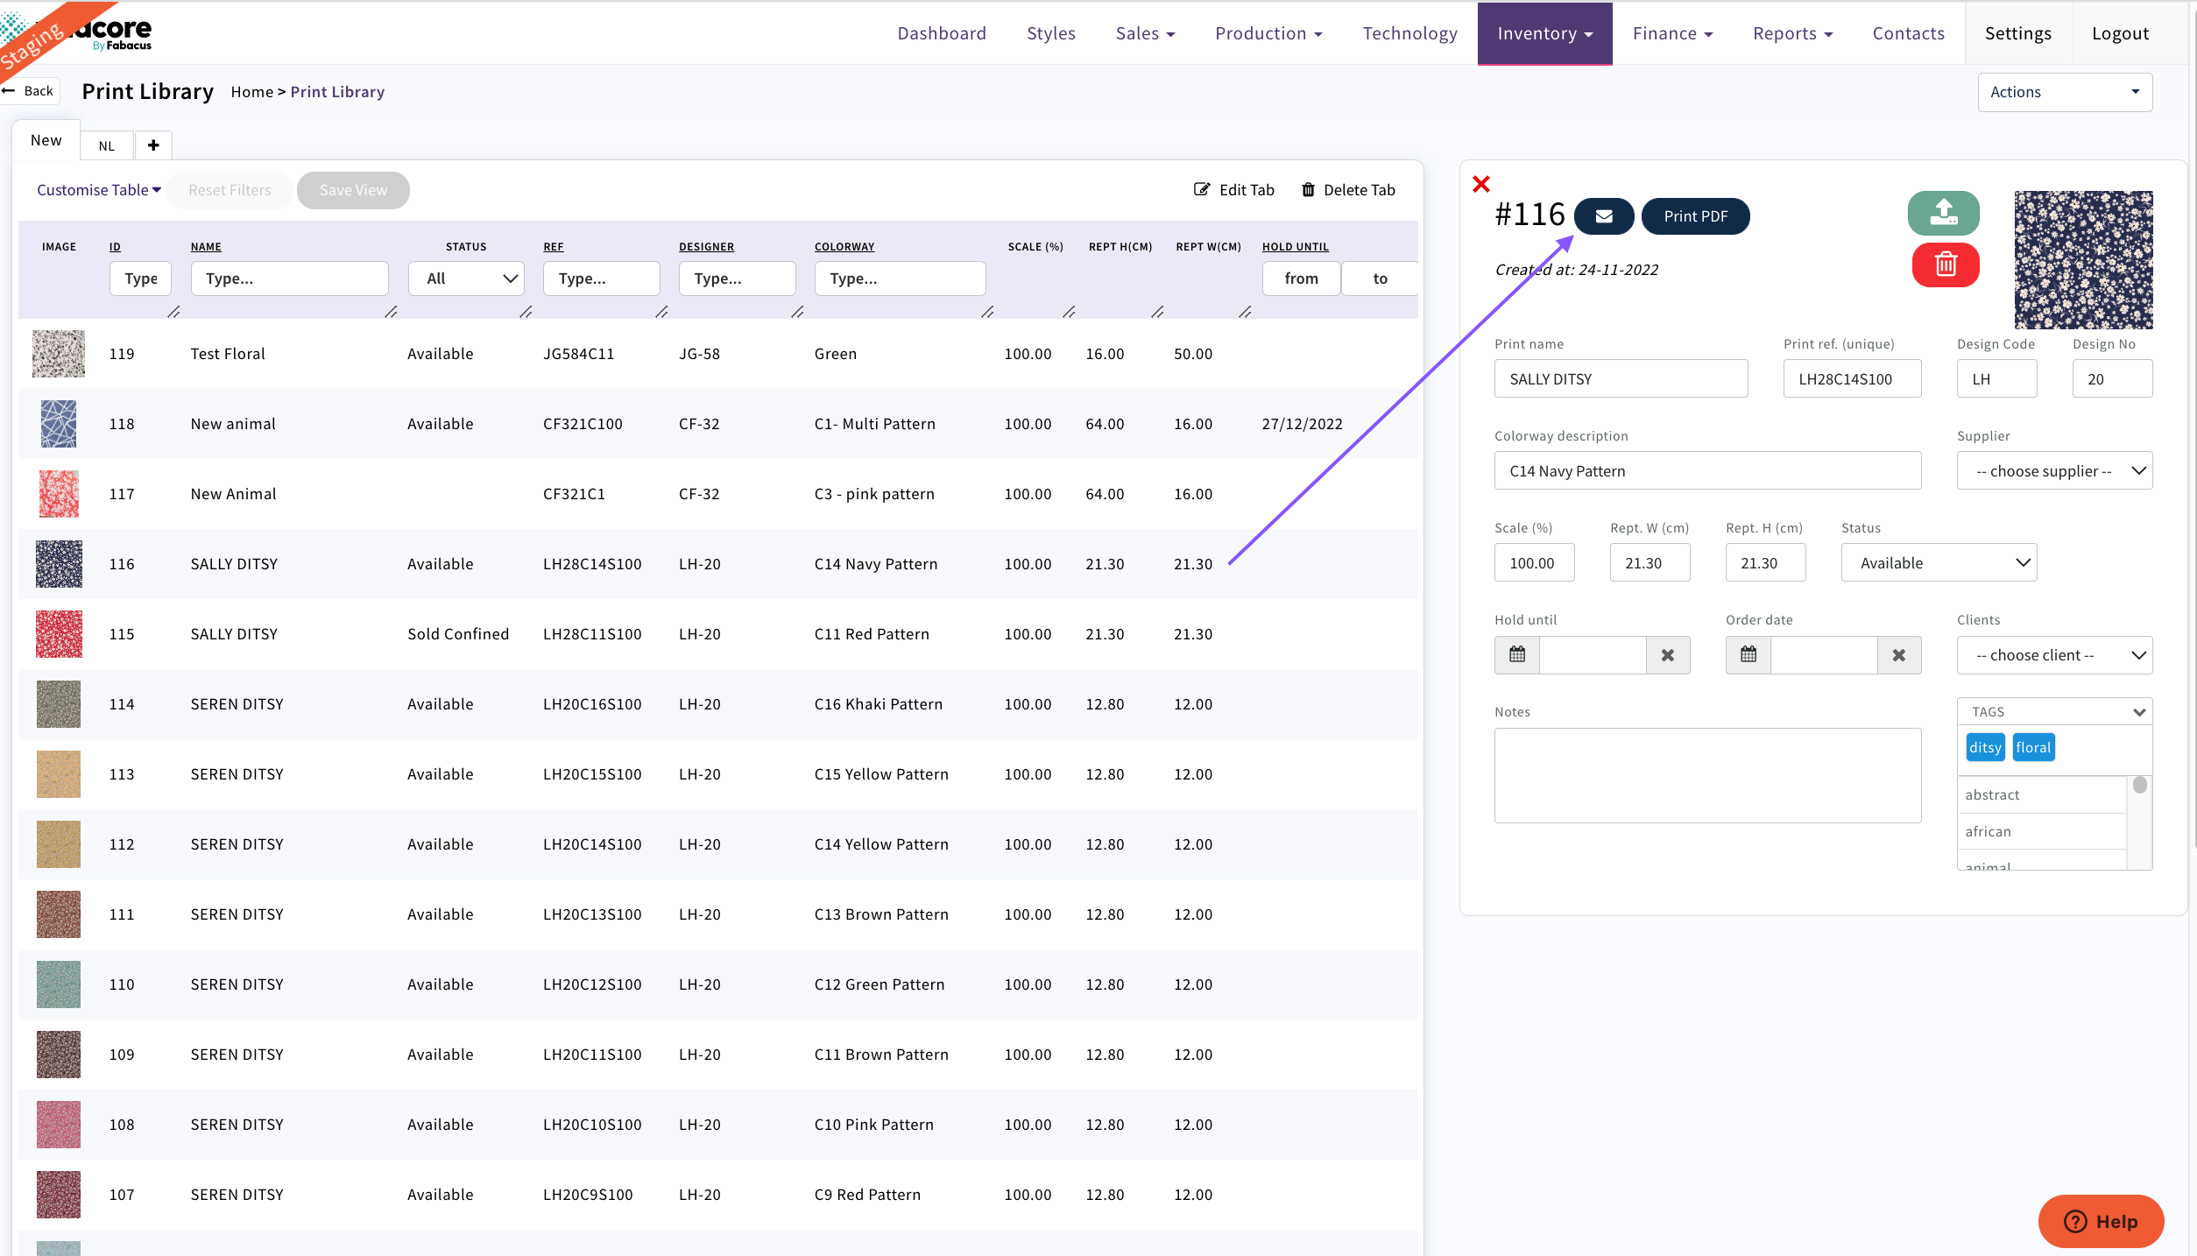Click the Delete Tab trash icon

tap(1308, 189)
